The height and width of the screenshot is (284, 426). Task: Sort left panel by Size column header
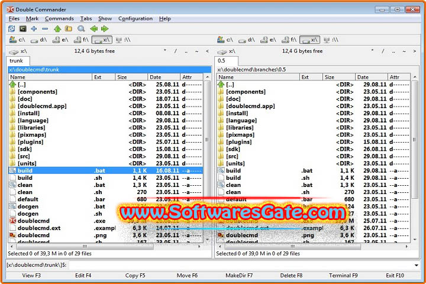tap(131, 77)
